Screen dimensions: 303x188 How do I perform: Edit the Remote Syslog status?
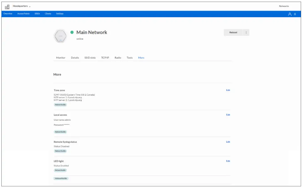click(228, 142)
